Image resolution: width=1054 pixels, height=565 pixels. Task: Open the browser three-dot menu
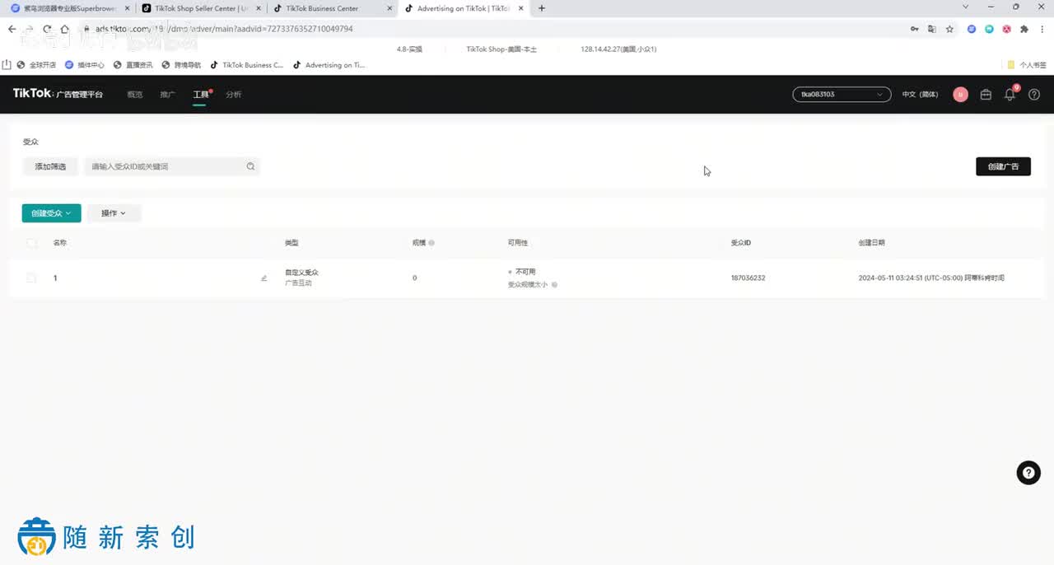coord(1042,29)
